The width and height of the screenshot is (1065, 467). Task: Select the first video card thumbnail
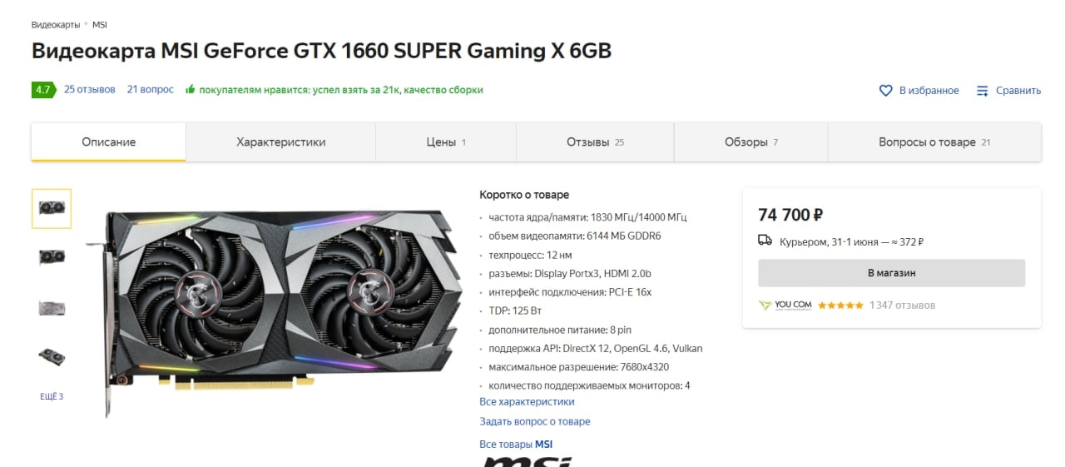point(52,208)
